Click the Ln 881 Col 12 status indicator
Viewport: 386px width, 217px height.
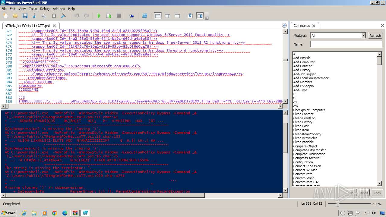(312, 204)
